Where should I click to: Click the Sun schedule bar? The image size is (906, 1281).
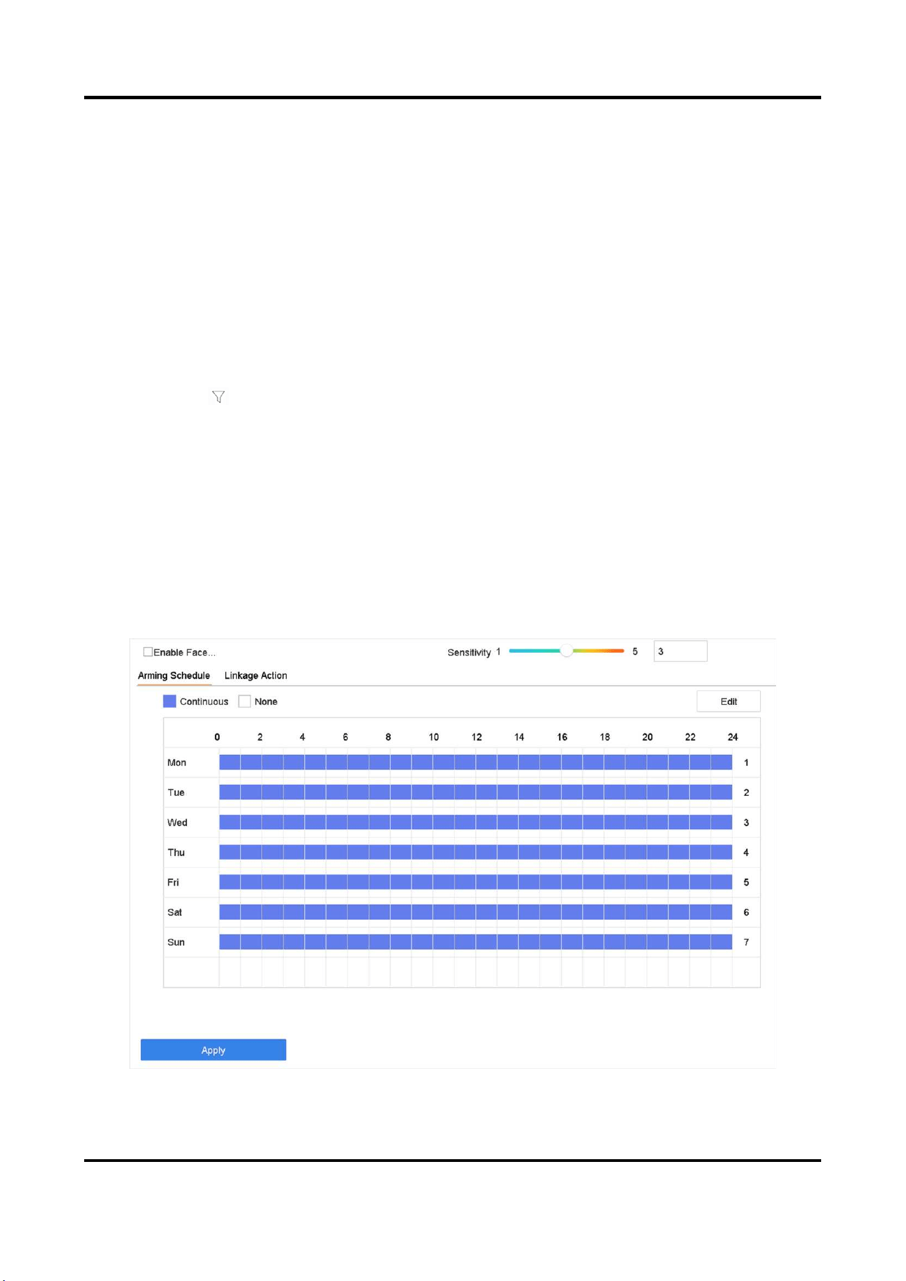[x=476, y=942]
